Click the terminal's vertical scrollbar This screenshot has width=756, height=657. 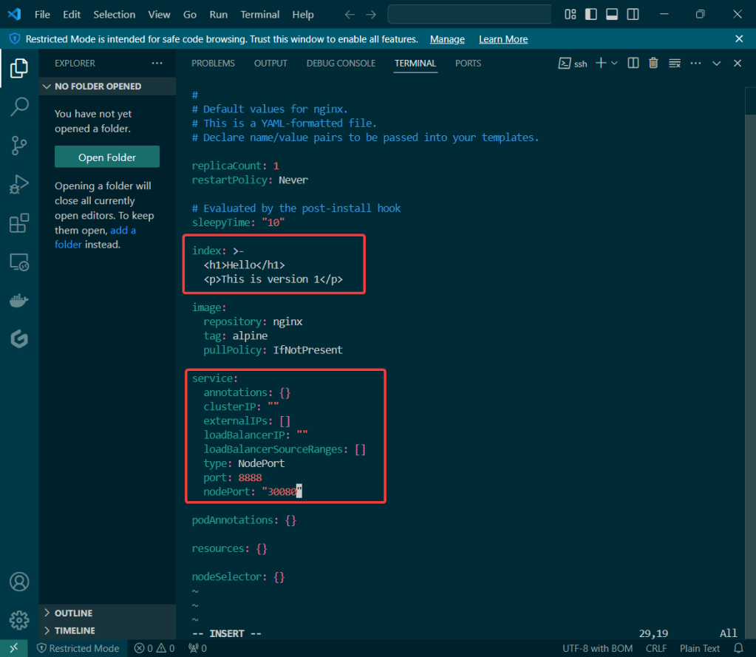[x=750, y=103]
